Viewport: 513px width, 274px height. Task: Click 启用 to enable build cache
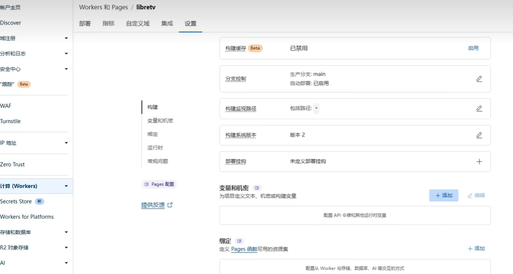pos(473,48)
